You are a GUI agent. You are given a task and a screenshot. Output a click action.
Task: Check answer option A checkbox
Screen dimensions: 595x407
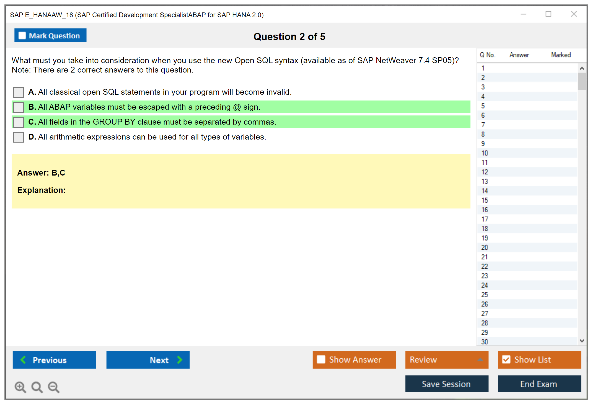[x=19, y=92]
